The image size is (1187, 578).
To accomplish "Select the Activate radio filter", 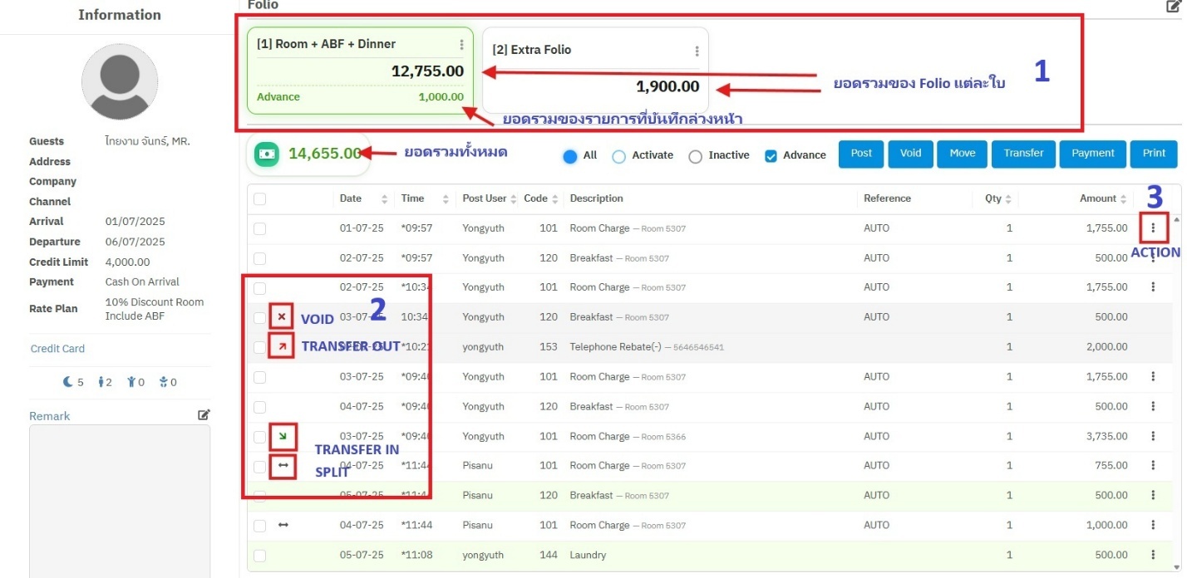I will coord(618,156).
